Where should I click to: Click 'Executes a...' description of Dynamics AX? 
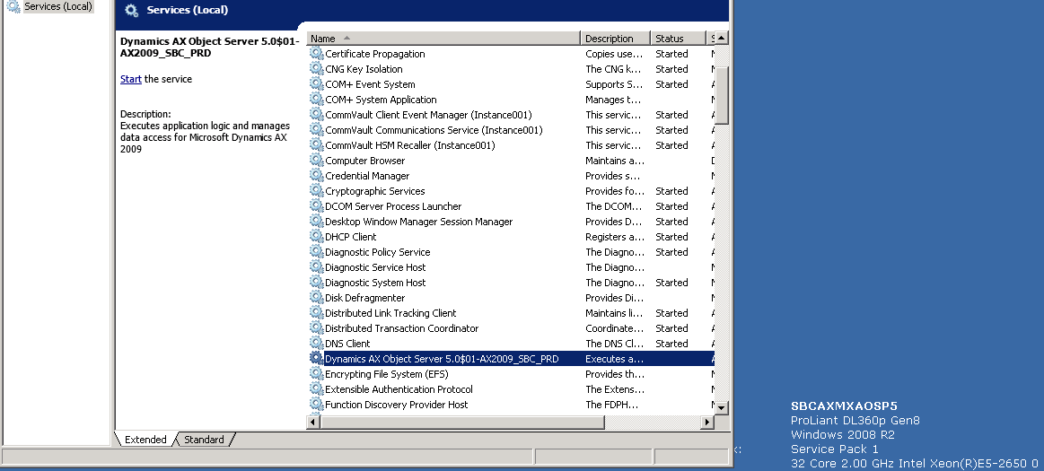(615, 359)
